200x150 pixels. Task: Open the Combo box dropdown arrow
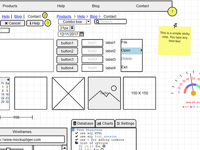(x=88, y=22)
